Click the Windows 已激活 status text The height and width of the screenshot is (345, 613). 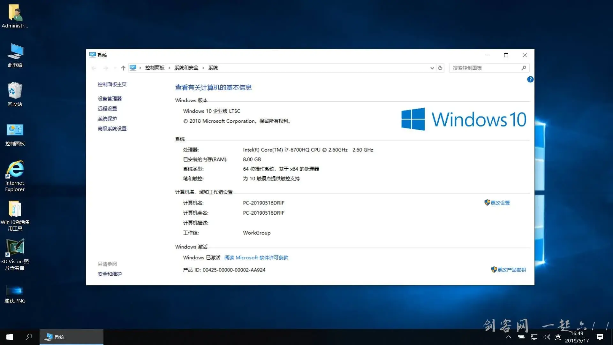pos(201,257)
